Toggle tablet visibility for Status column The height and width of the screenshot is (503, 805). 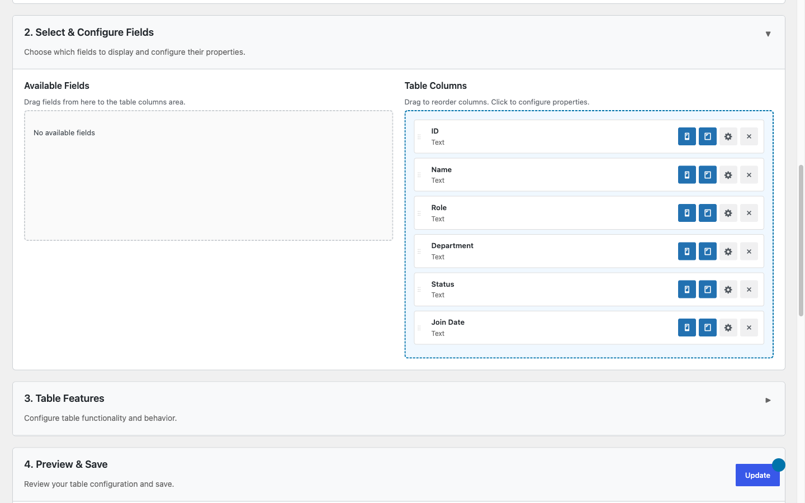pyautogui.click(x=707, y=290)
